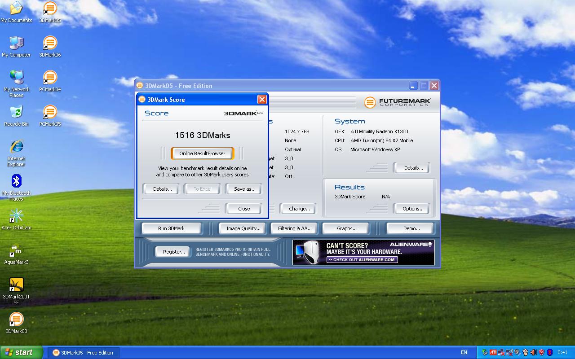Viewport: 575px width, 359px height.
Task: Click the Futuremark Corporation logo
Action: point(398,102)
